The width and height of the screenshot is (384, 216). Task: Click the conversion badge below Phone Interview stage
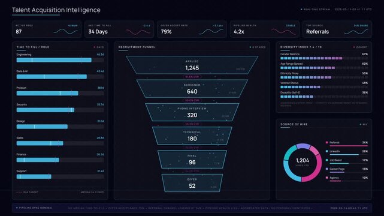[192, 124]
